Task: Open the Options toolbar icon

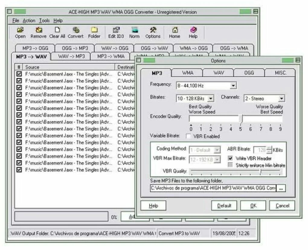Action: pos(153,33)
